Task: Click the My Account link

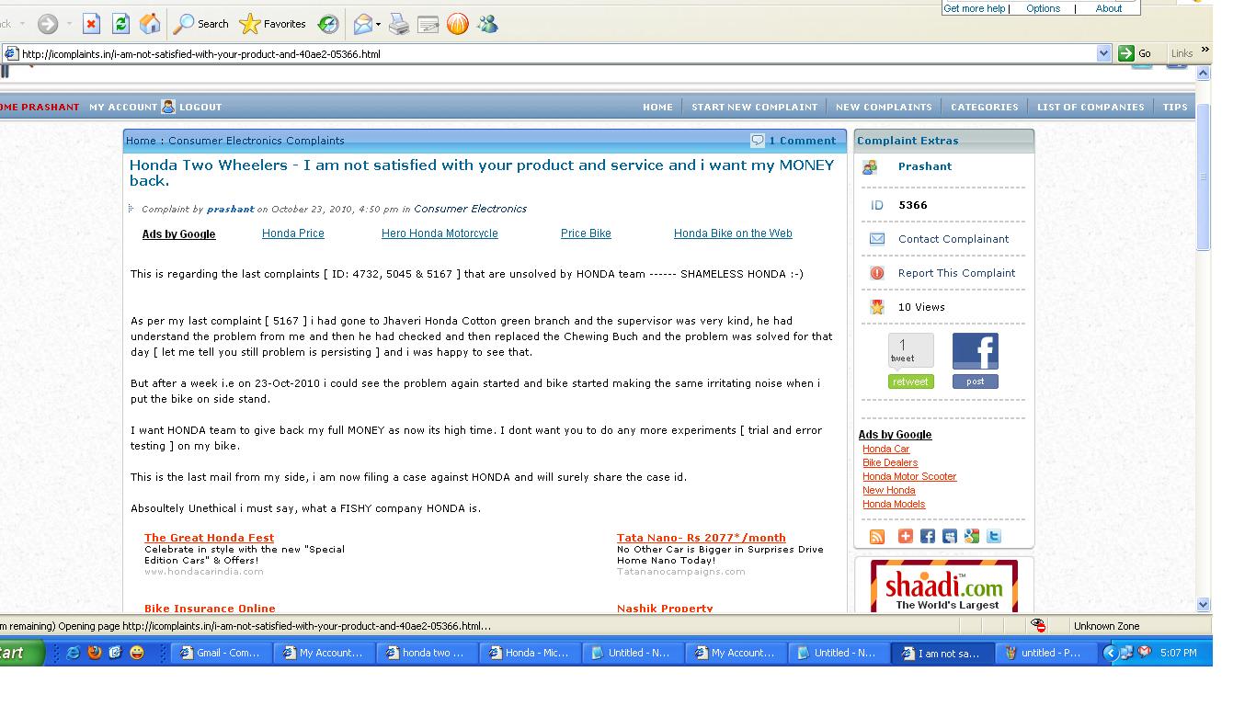Action: (x=123, y=107)
